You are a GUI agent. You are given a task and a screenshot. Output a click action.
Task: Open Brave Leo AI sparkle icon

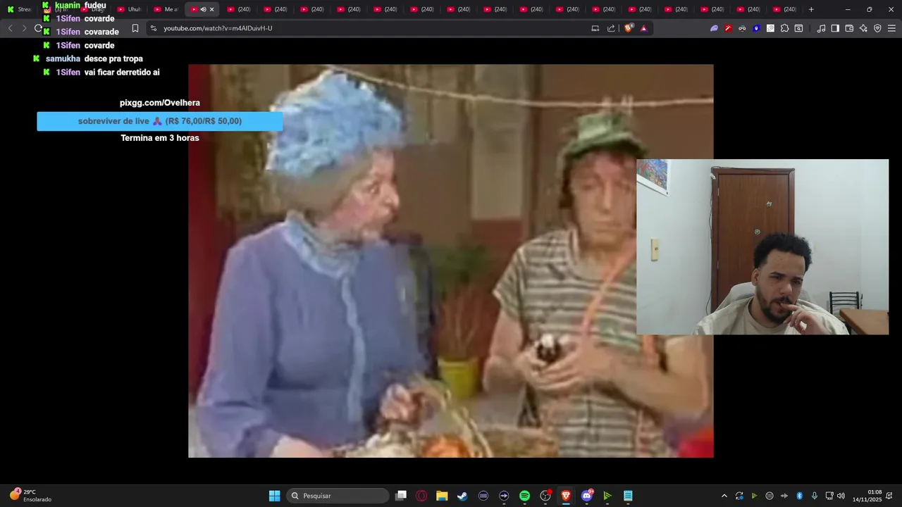tap(863, 28)
